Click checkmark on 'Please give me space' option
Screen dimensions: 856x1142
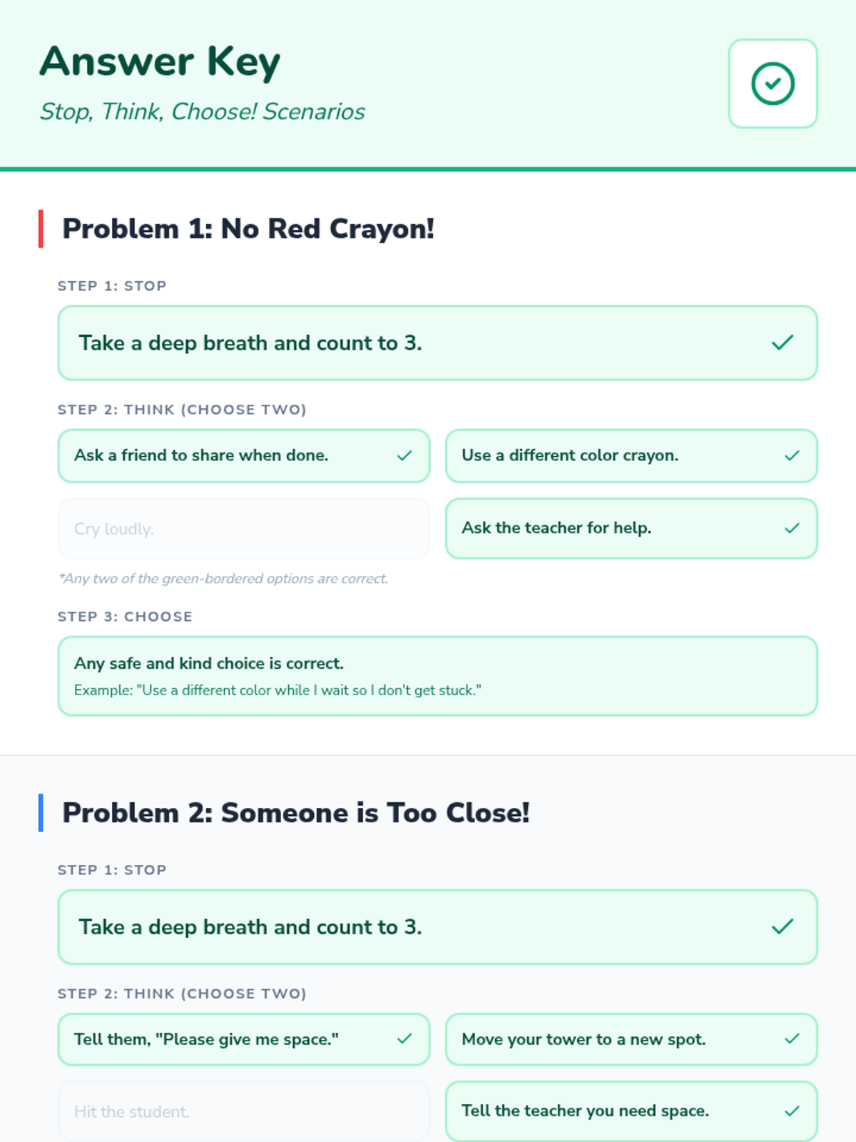[x=404, y=1039]
